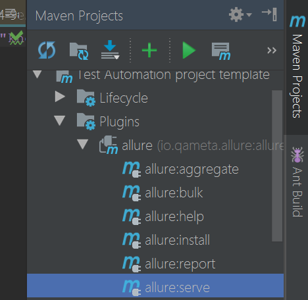Select the Maven Projects side tab
The width and height of the screenshot is (308, 300).
click(297, 68)
